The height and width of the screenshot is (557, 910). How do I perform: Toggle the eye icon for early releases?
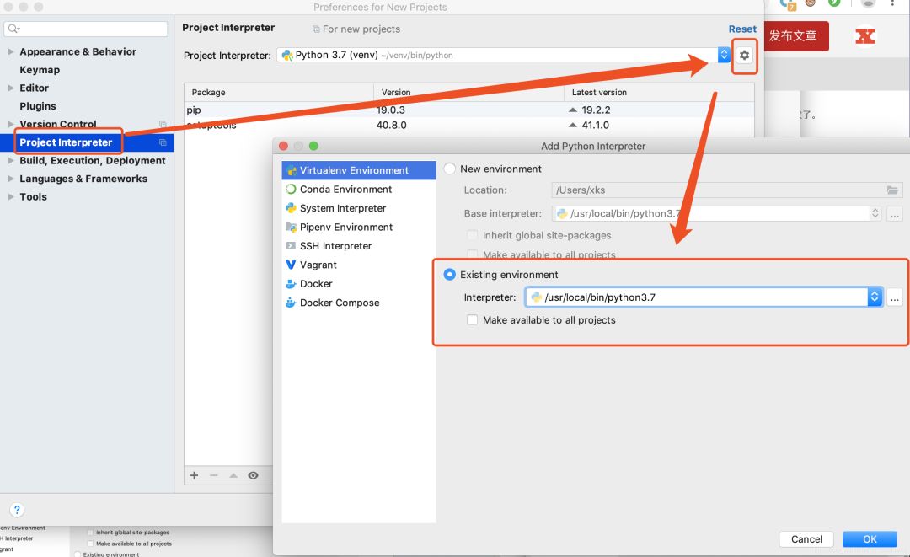[x=253, y=475]
